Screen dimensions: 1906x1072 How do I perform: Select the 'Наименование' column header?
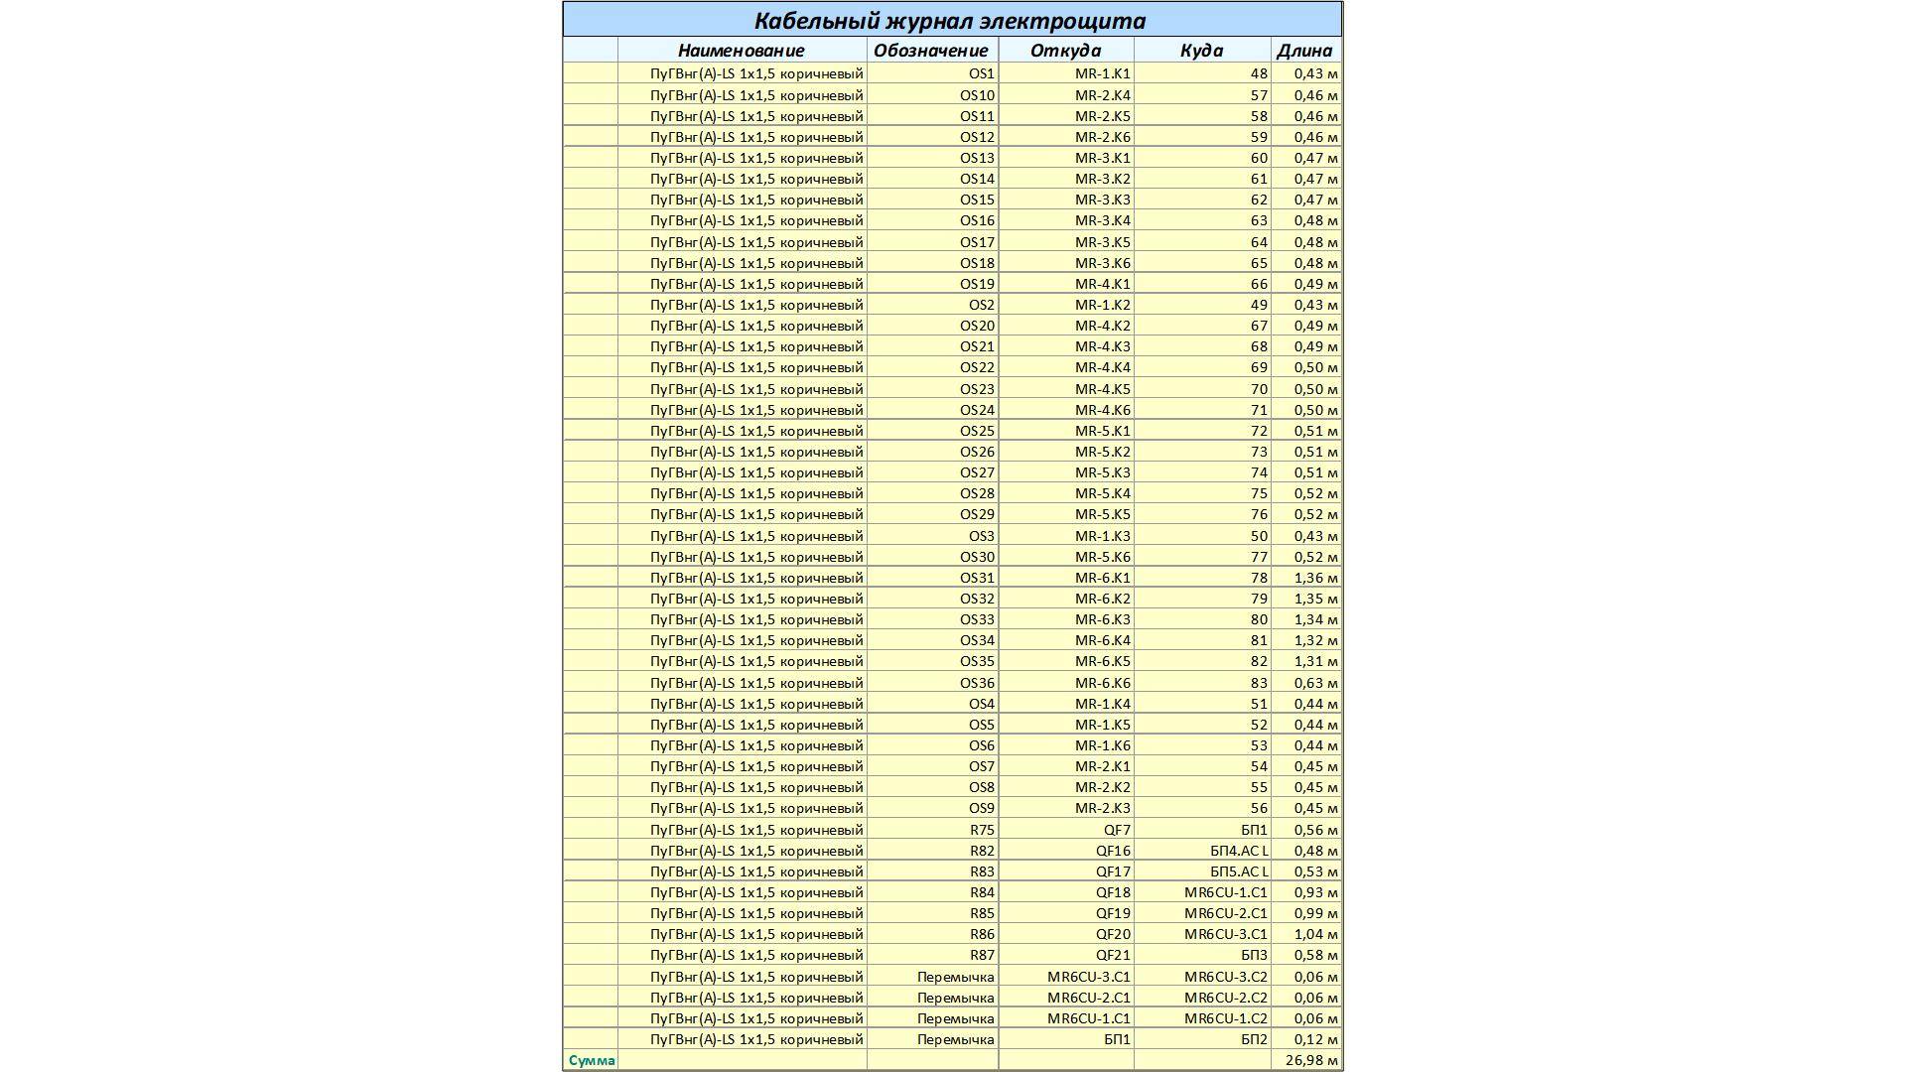coord(741,51)
